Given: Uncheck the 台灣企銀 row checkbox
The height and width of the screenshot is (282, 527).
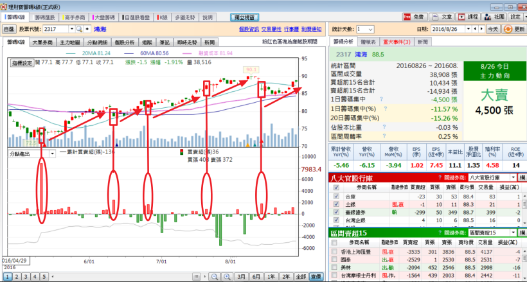Looking at the screenshot, I should (336, 220).
